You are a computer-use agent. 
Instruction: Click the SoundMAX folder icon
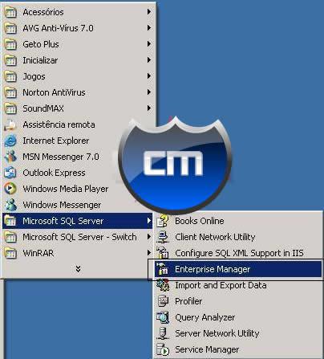pos(10,108)
